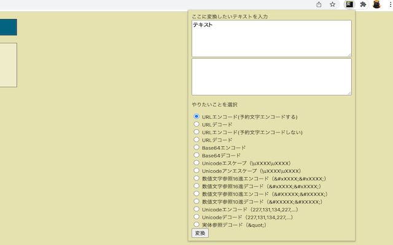The image size is (393, 245).
Task: Open the Extensions puzzle-piece menu
Action: (363, 4)
